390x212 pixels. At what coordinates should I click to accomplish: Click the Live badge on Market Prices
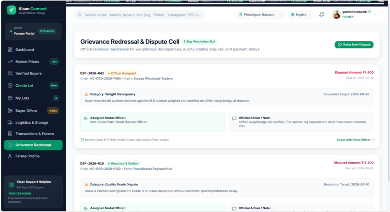coord(54,61)
